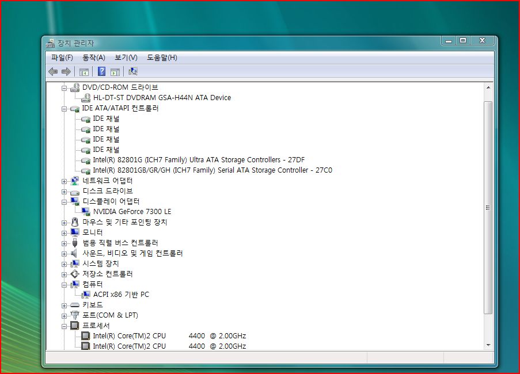Open help via the blue question mark icon
This screenshot has width=520, height=374.
coord(101,71)
